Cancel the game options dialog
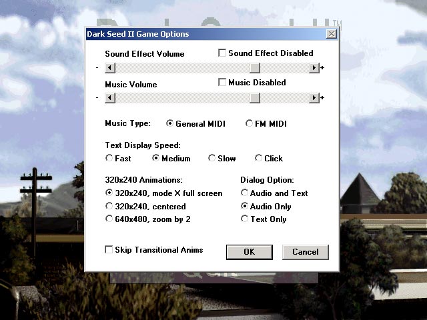Viewport: 427px width, 320px height. 306,252
